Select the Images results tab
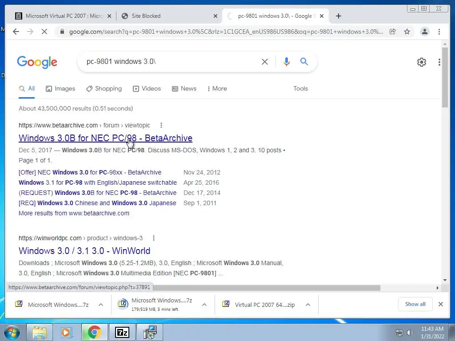Image resolution: width=455 pixels, height=341 pixels. point(60,89)
